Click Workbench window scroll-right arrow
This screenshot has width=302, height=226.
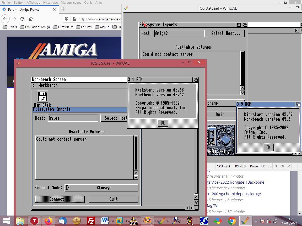coord(192,208)
